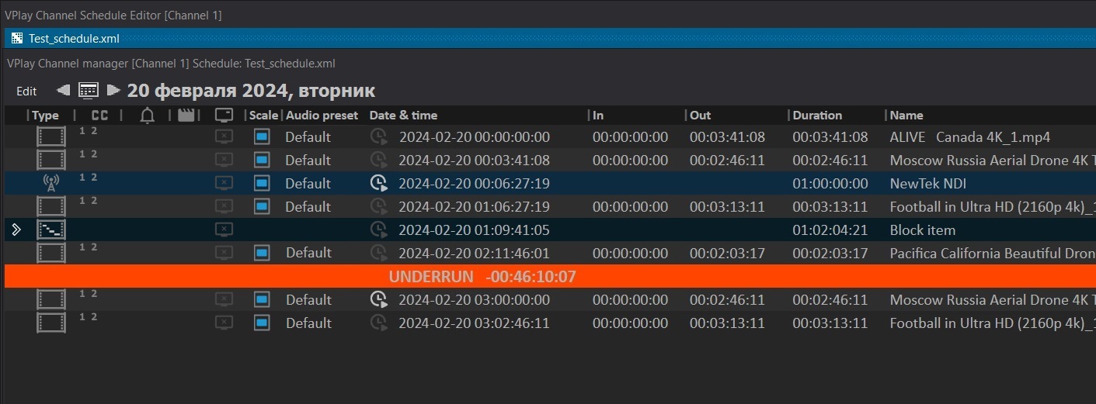This screenshot has height=404, width=1096.
Task: Click the bell notification column header icon
Action: point(148,116)
